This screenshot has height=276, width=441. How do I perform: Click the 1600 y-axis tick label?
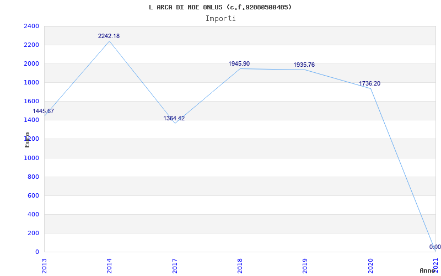coord(31,101)
